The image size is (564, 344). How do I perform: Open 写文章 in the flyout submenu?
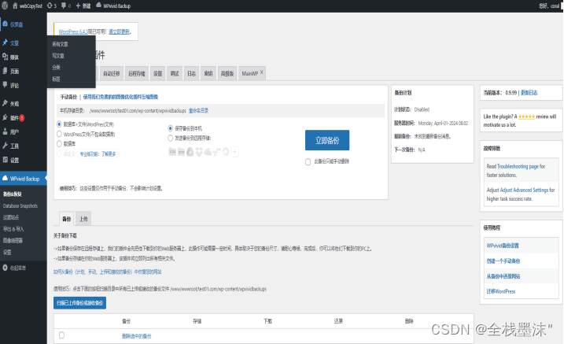pos(58,56)
